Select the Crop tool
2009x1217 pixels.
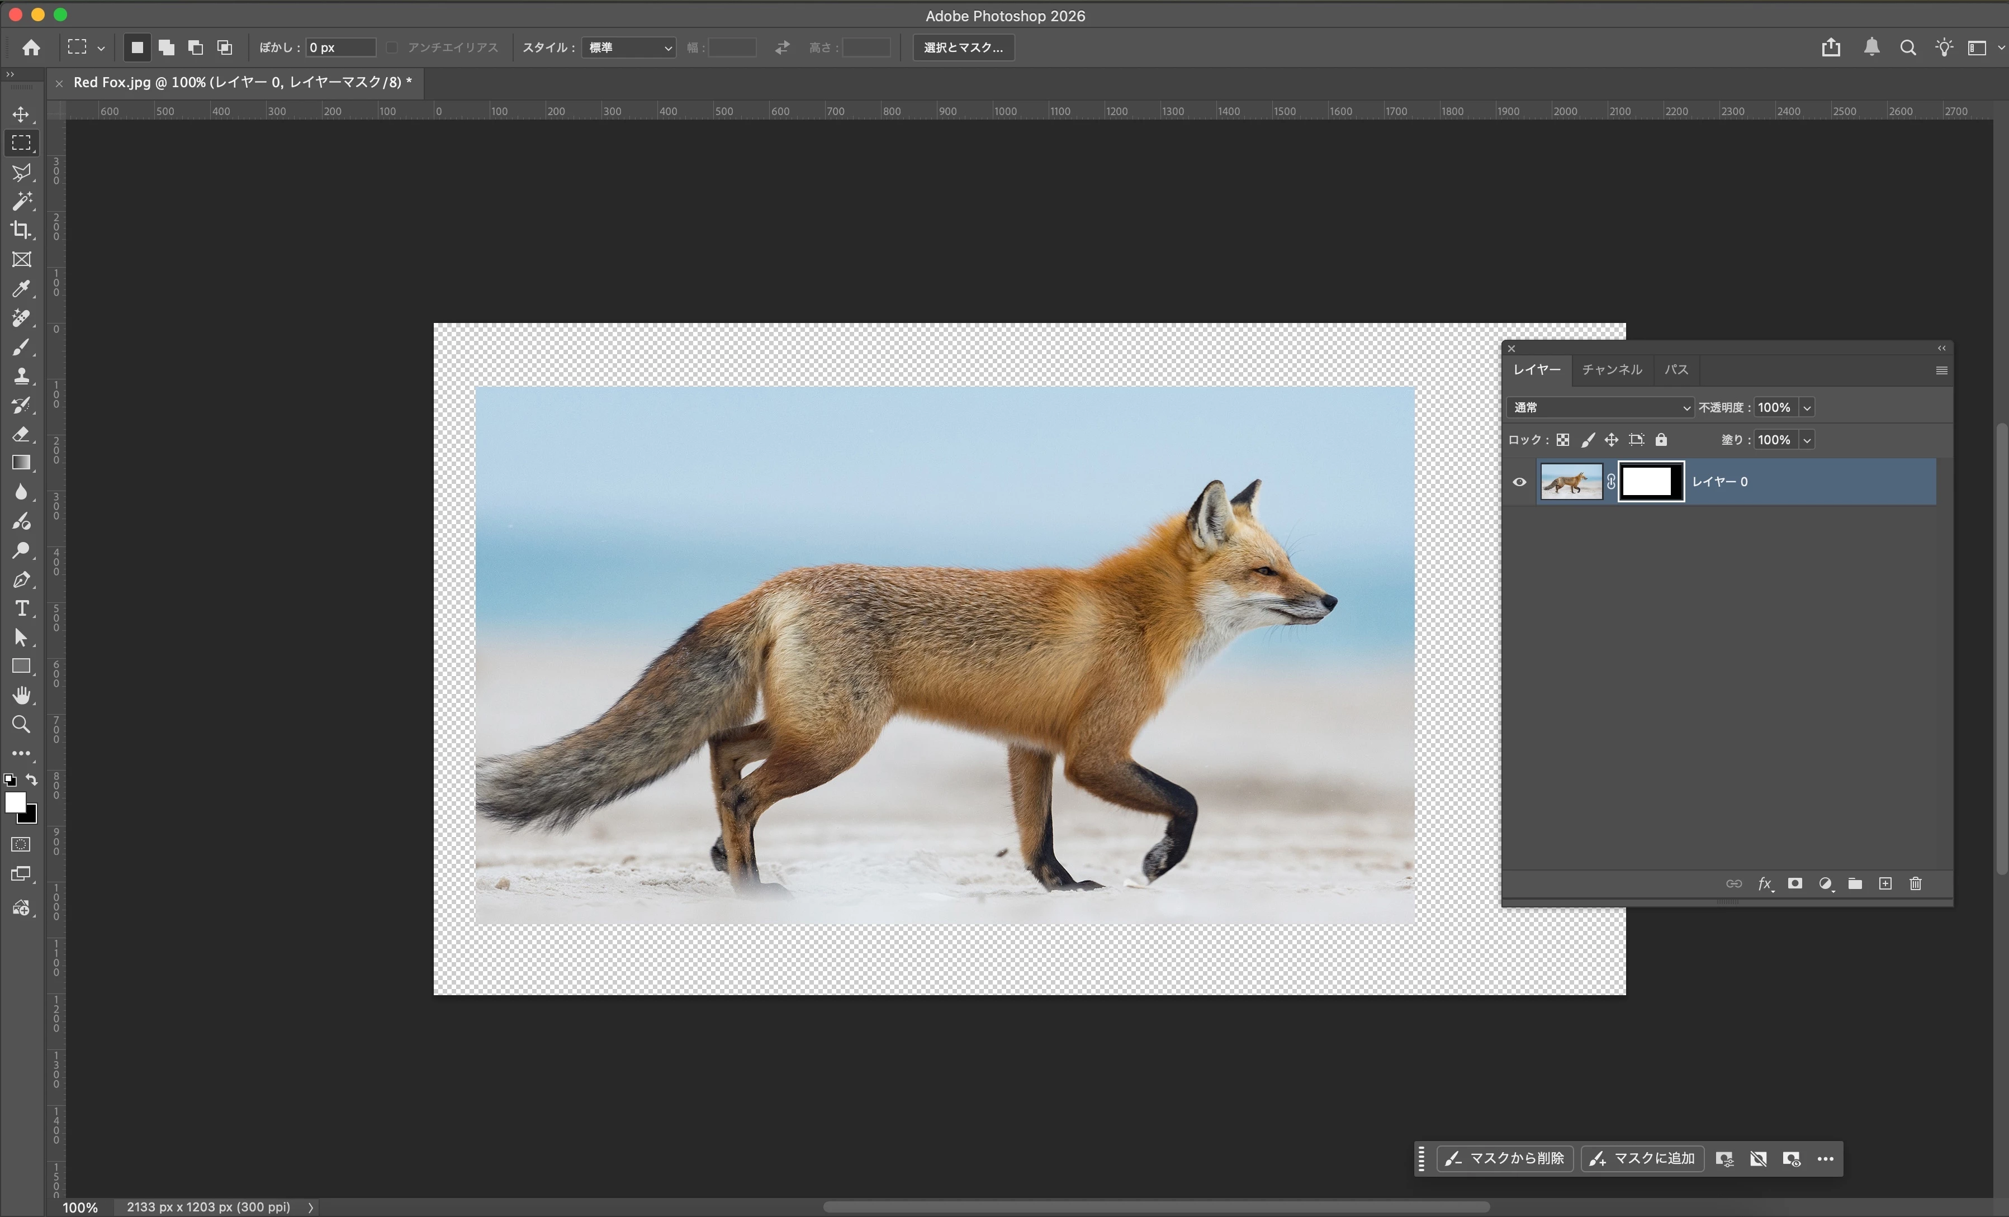pos(21,230)
